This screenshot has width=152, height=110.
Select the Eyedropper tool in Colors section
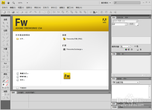tap(4, 78)
